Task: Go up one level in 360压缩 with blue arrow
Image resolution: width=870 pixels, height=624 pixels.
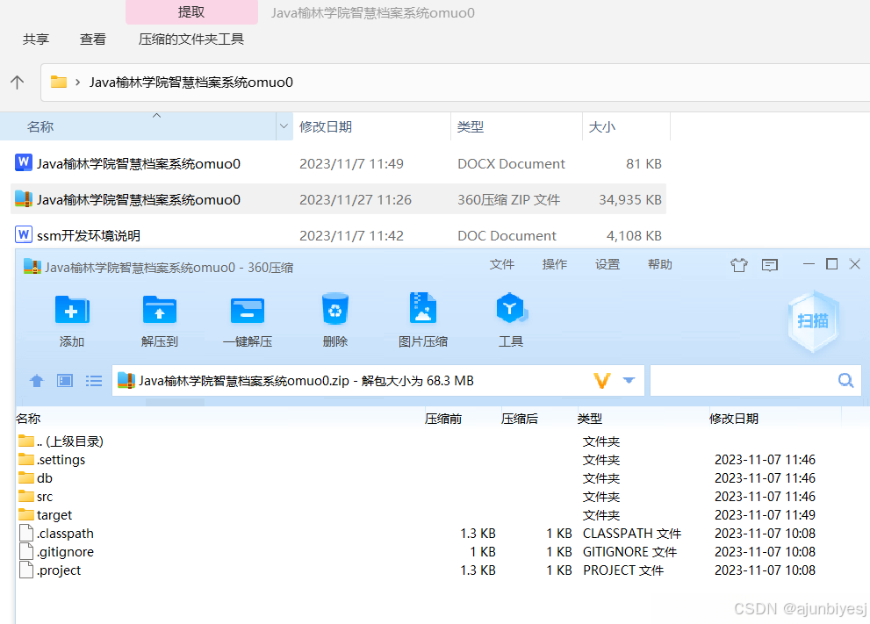Action: tap(37, 381)
